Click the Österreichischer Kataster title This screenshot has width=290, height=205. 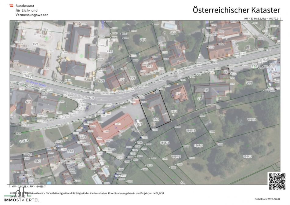[x=236, y=10]
